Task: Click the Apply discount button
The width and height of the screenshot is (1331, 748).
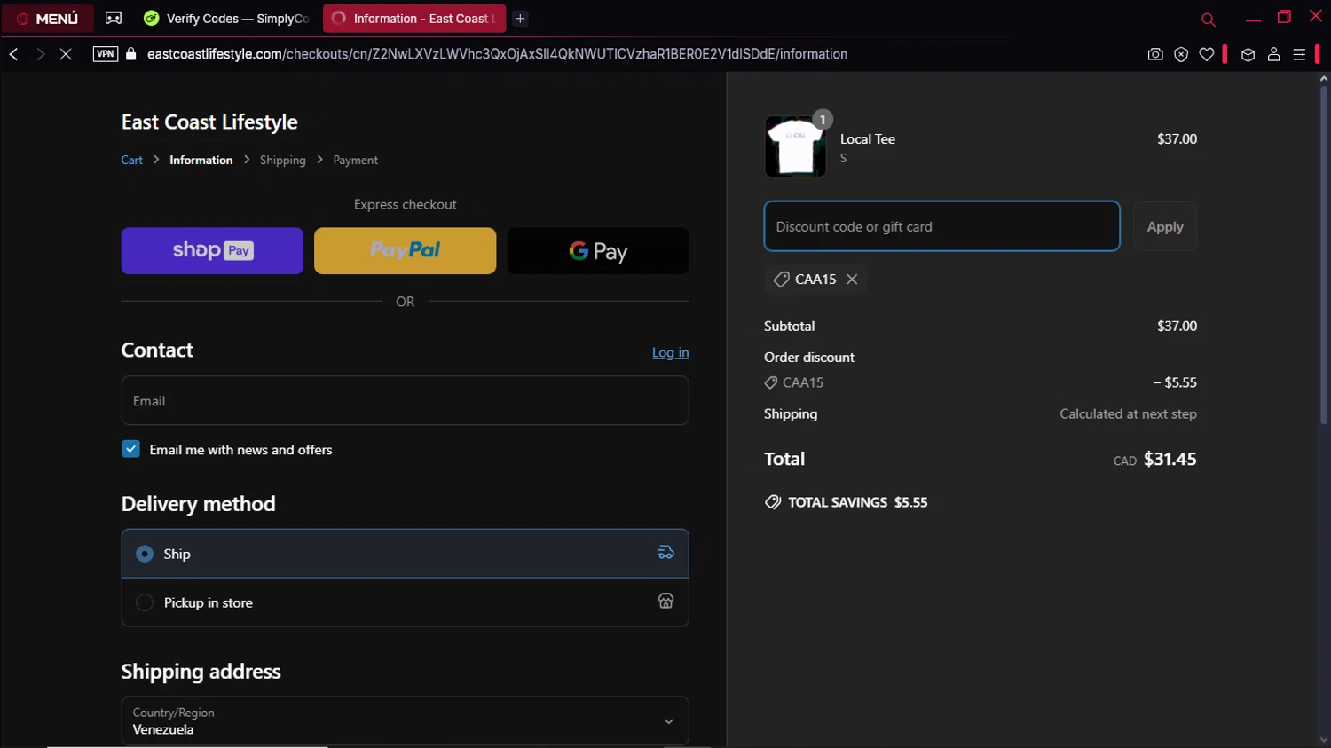Action: point(1165,226)
